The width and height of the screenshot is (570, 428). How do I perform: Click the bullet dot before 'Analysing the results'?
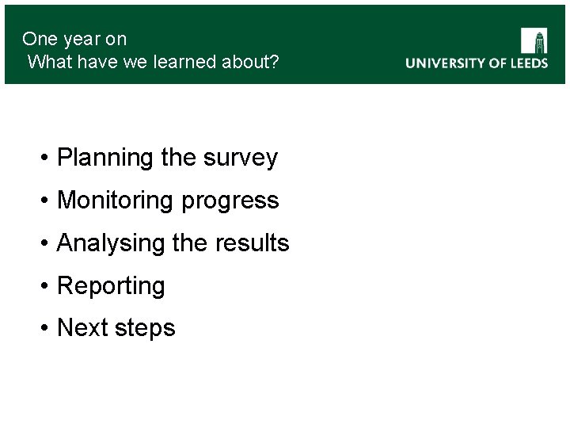[x=46, y=243]
